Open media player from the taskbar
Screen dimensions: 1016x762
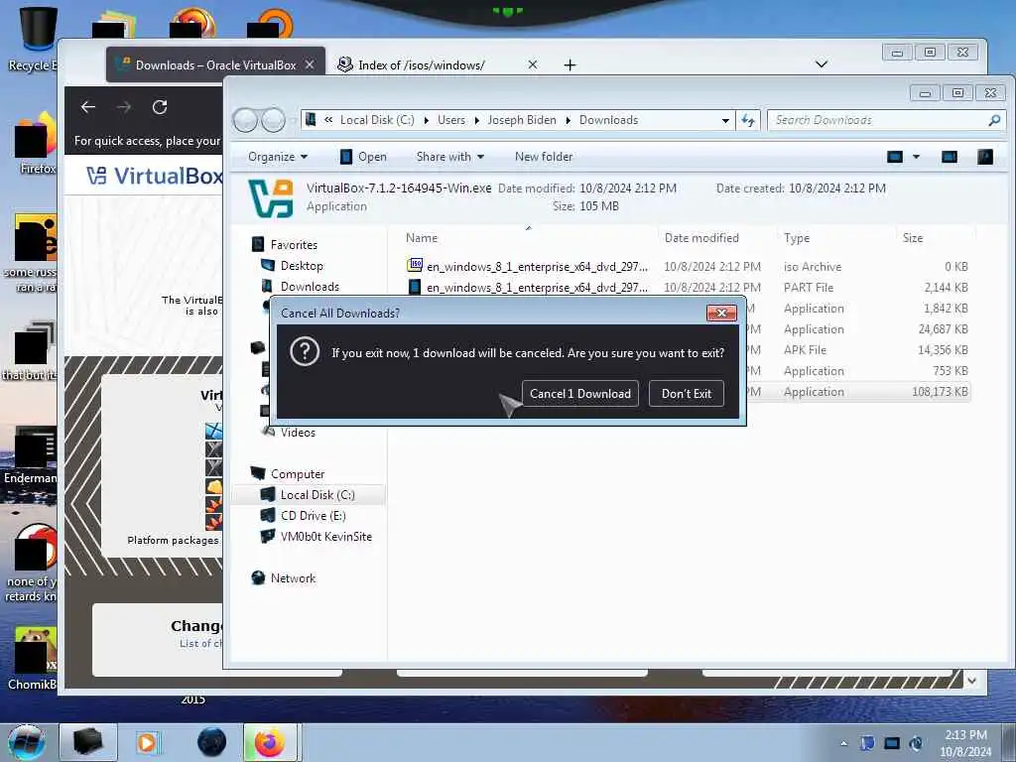147,742
